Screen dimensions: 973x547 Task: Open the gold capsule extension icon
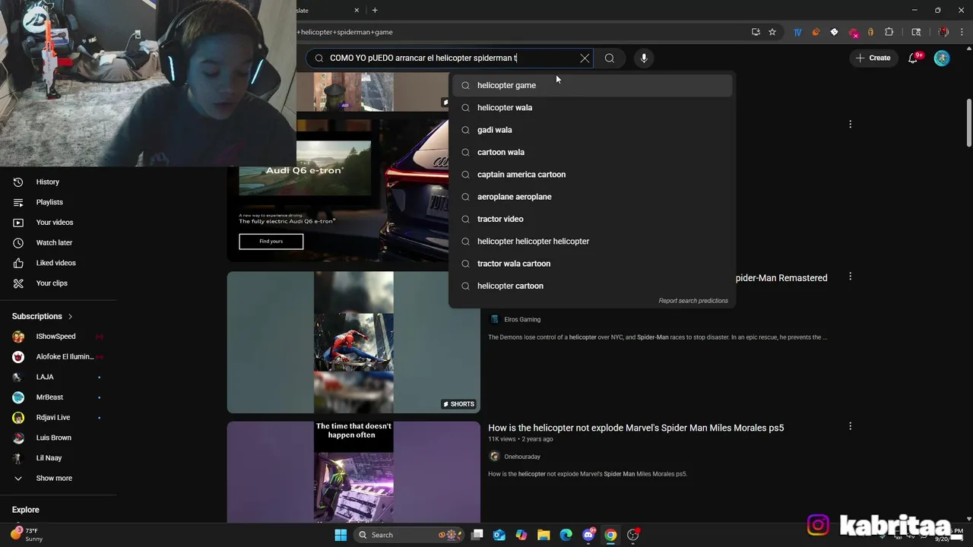point(870,32)
